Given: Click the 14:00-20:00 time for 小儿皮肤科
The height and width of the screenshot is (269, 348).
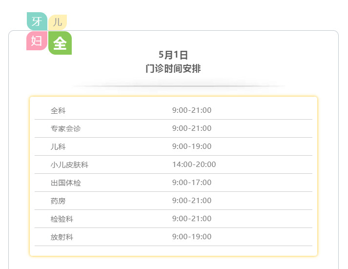Looking at the screenshot, I should coord(194,165).
